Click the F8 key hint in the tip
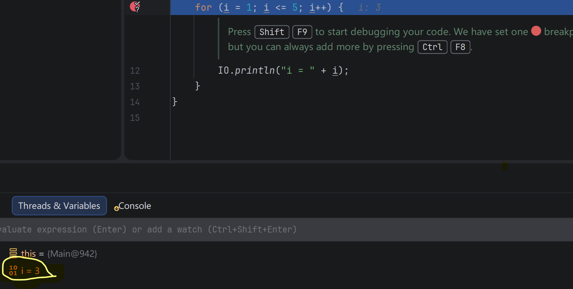 (x=460, y=47)
